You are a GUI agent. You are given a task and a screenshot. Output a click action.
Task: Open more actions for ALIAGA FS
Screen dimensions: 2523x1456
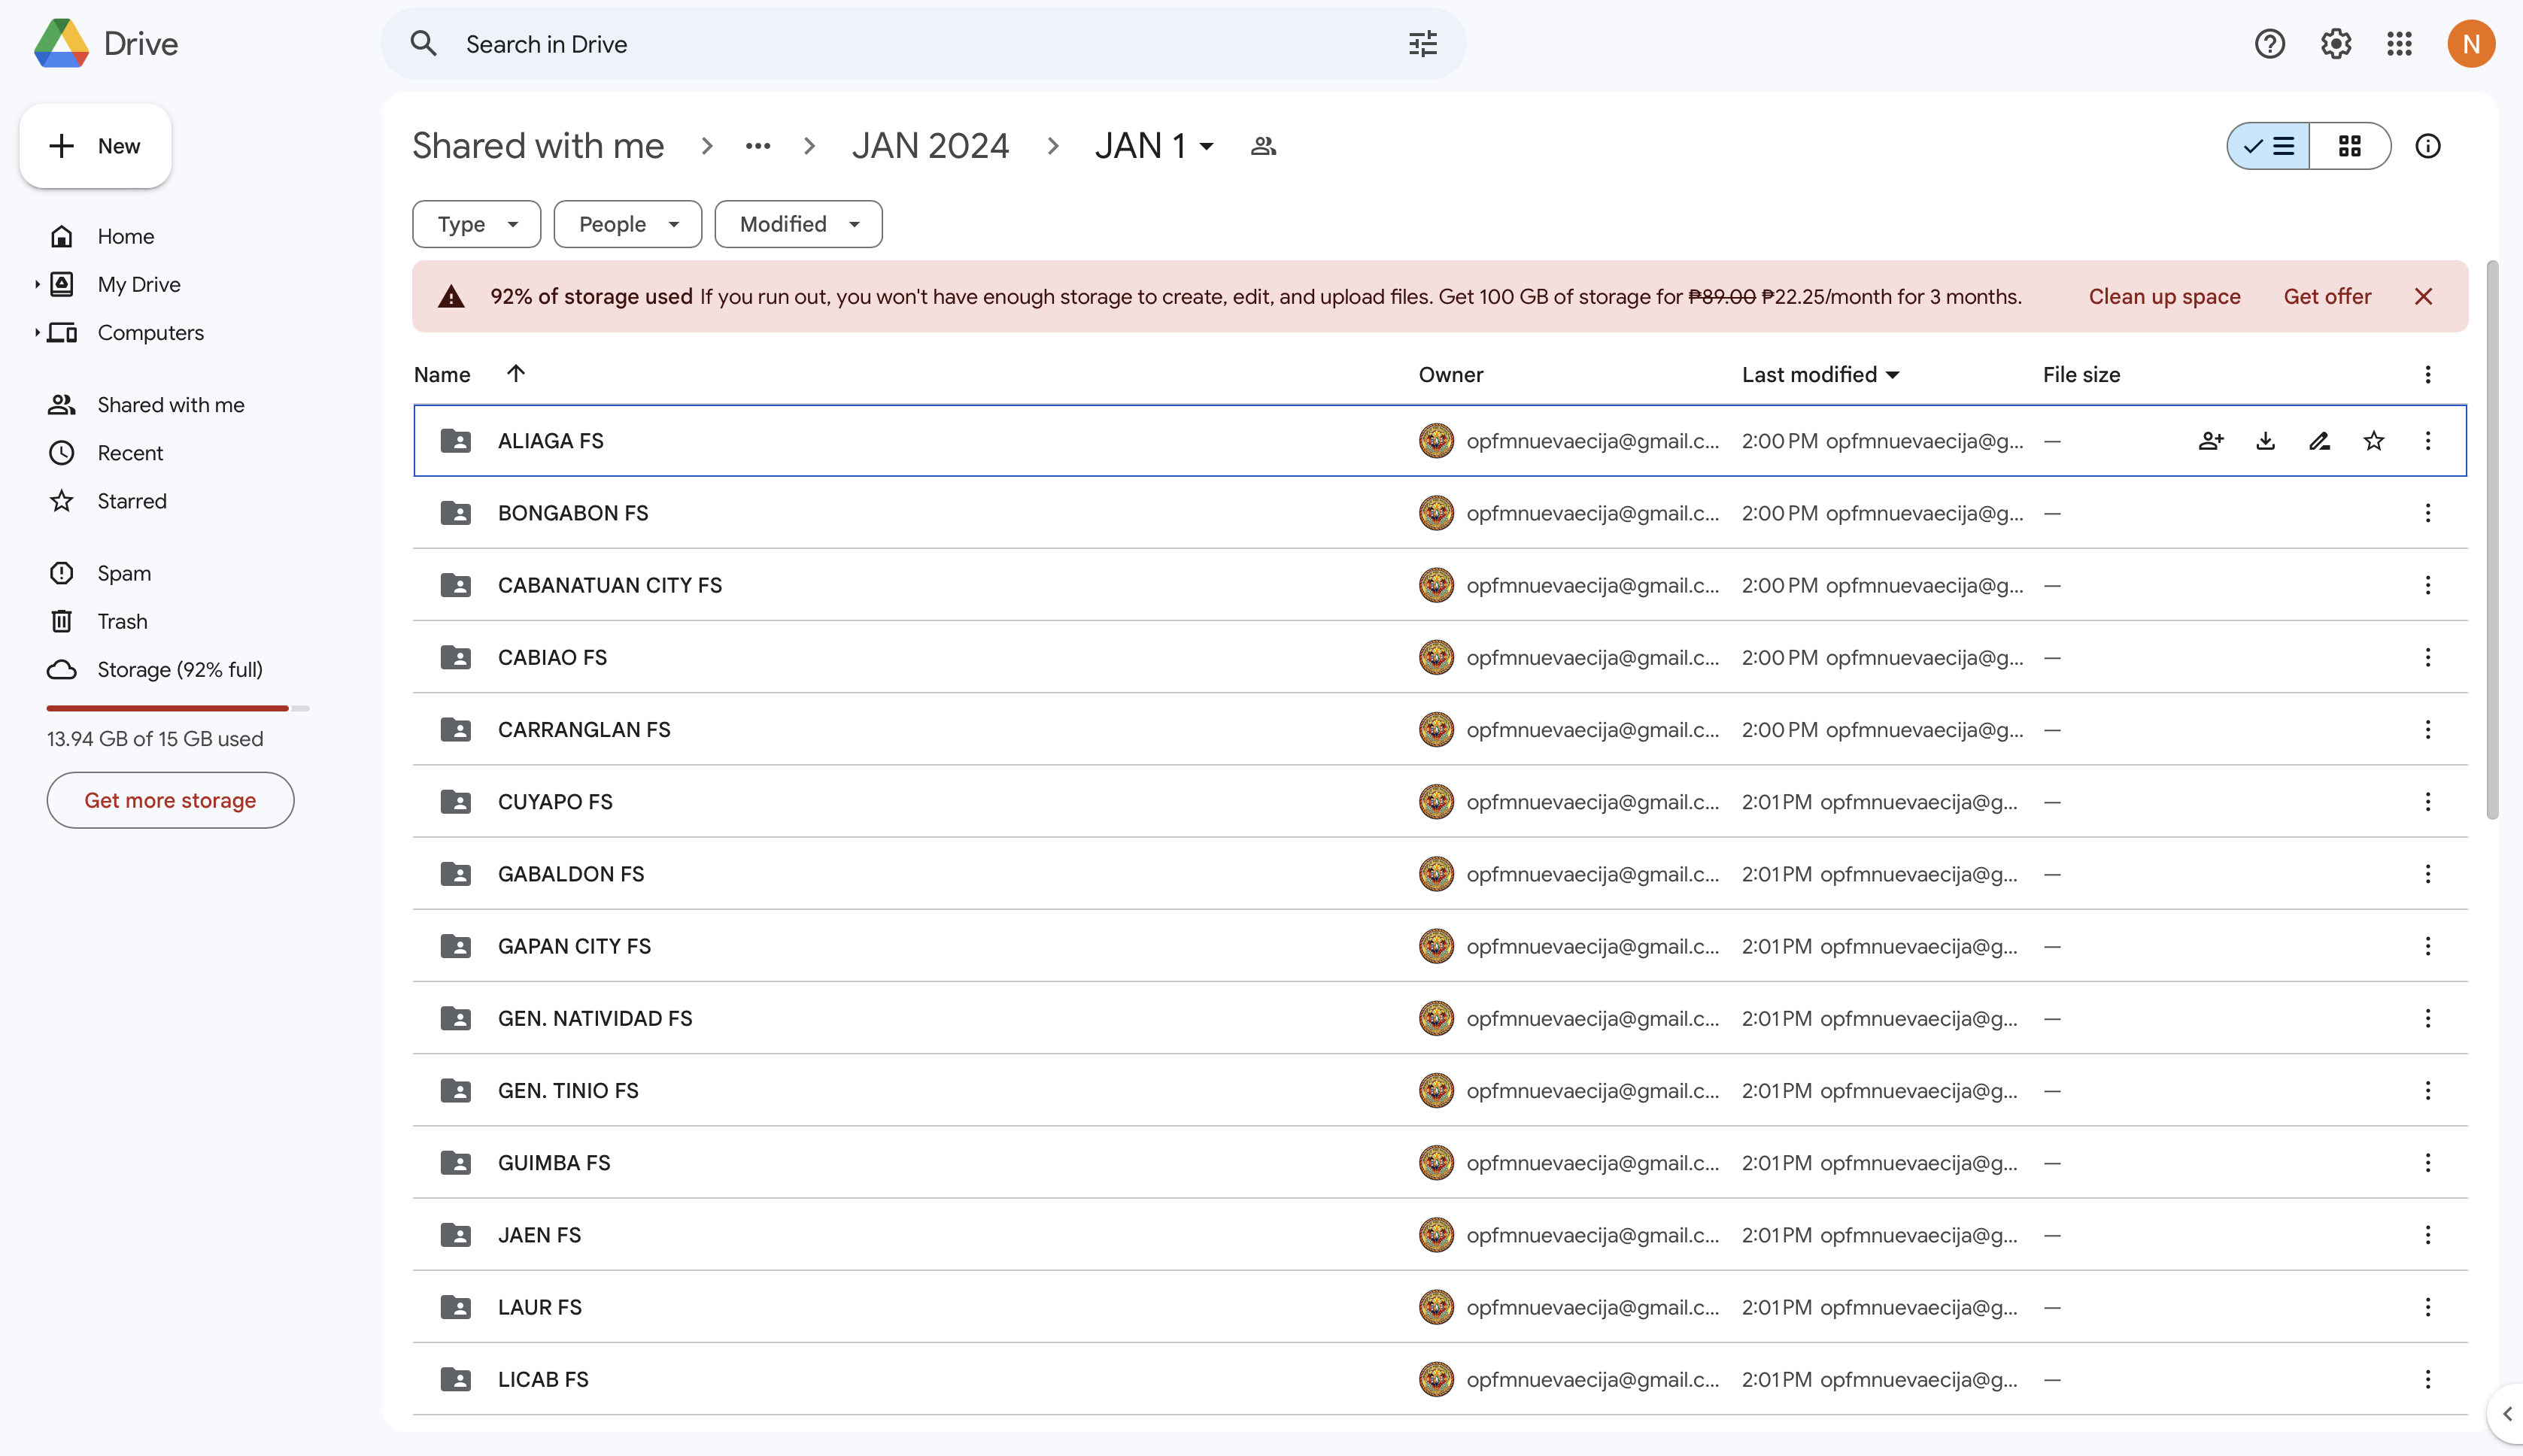(2427, 441)
